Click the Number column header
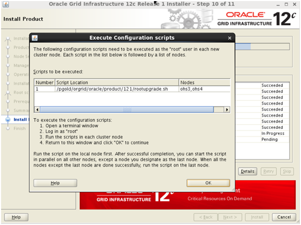The width and height of the screenshot is (301, 225). (45, 83)
